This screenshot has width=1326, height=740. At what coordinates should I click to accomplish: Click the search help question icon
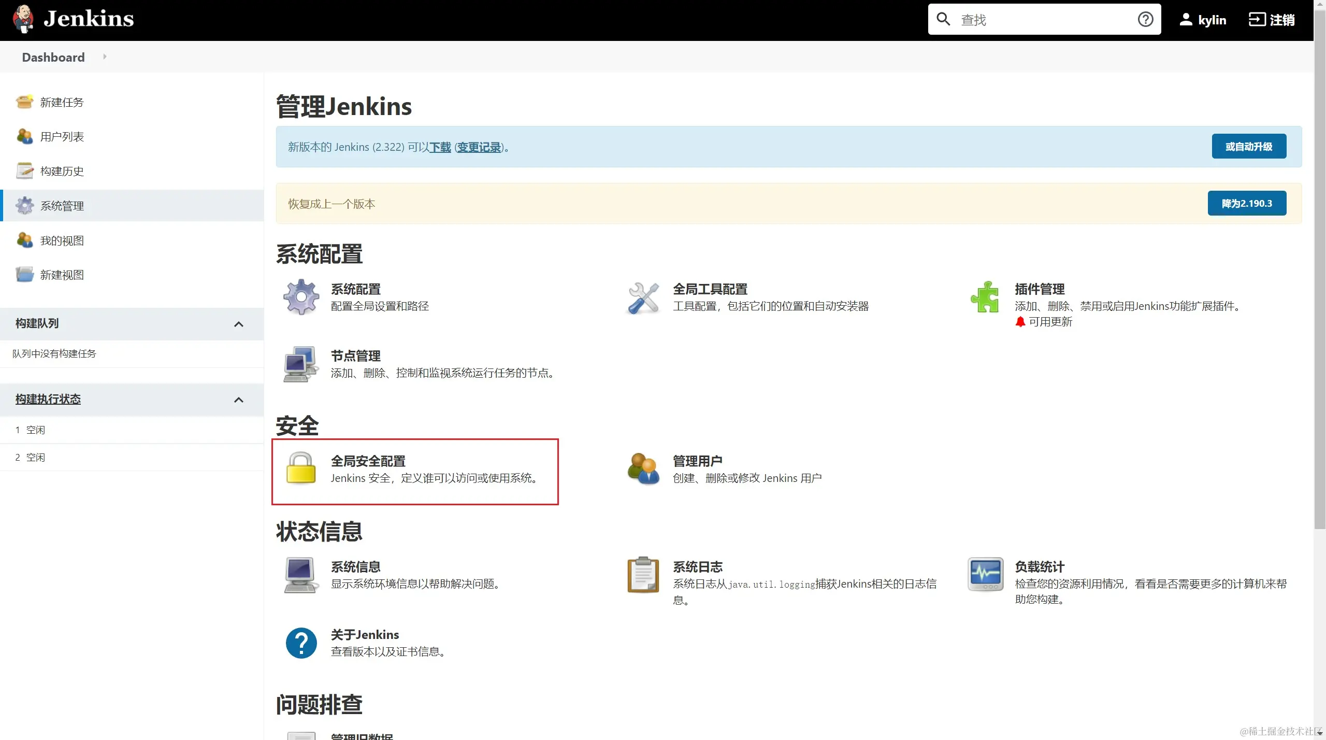click(x=1145, y=20)
